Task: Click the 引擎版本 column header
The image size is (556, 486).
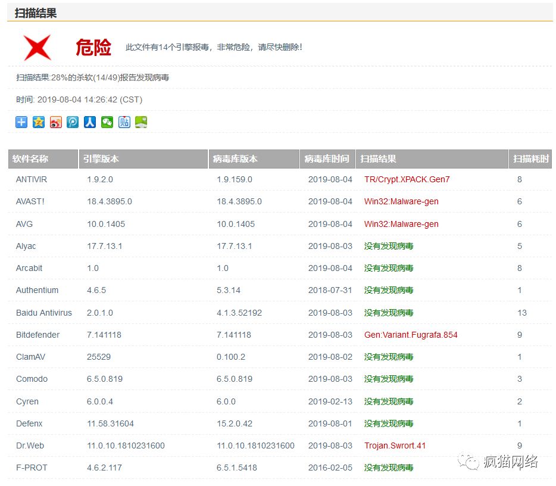Action: [x=143, y=158]
